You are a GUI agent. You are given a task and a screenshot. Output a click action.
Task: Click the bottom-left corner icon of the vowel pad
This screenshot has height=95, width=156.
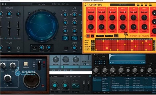point(29,39)
